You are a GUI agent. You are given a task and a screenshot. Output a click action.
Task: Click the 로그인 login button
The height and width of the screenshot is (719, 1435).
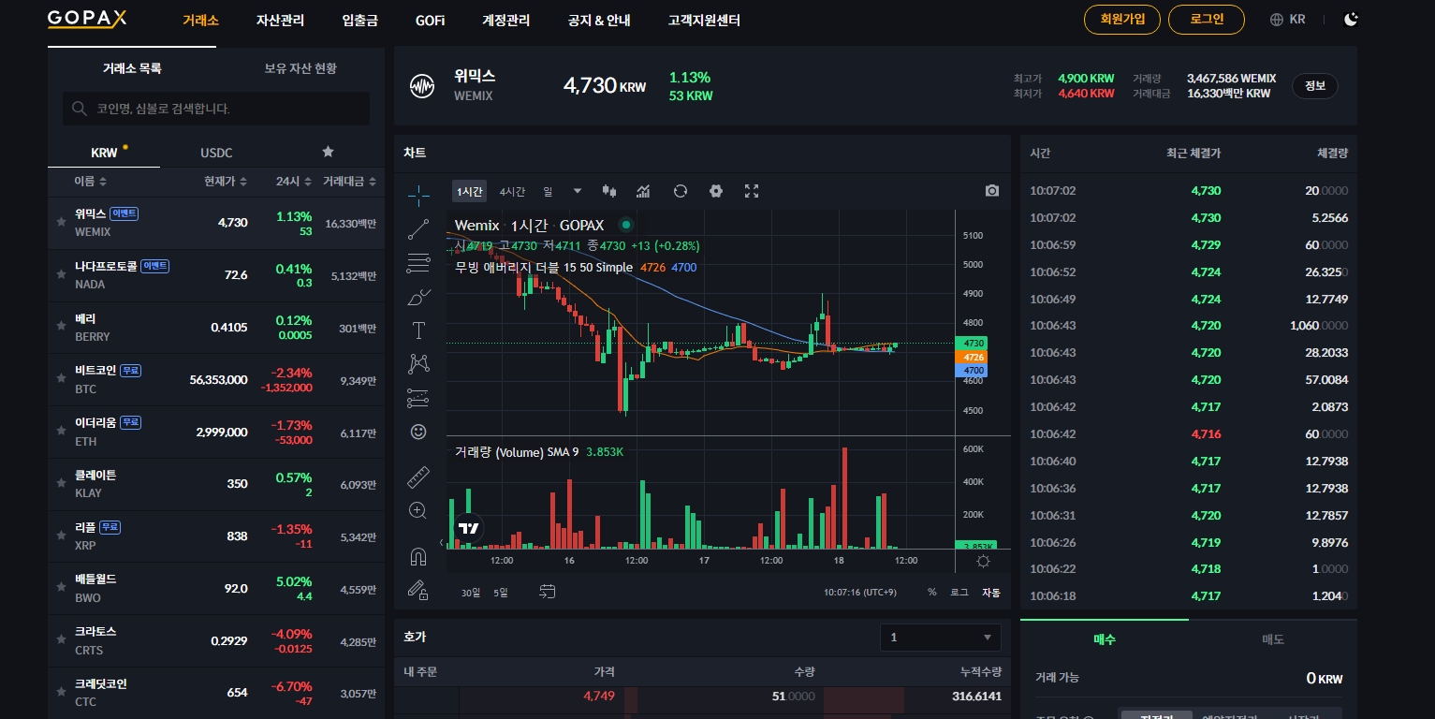point(1207,20)
